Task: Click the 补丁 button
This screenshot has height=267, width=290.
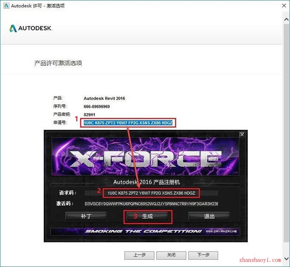Action: point(86,216)
